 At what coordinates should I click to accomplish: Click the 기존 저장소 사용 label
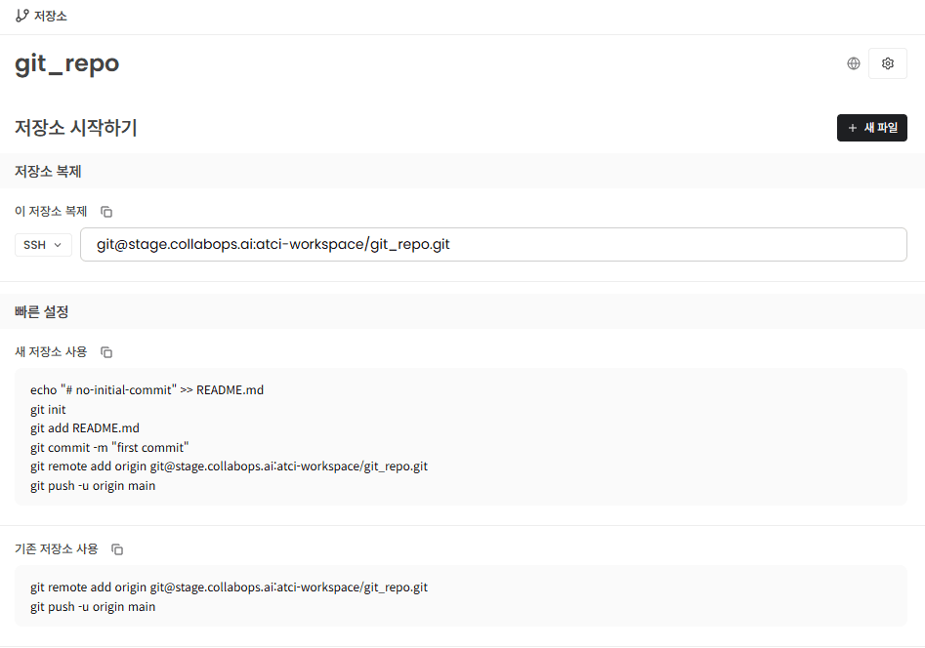[56, 548]
